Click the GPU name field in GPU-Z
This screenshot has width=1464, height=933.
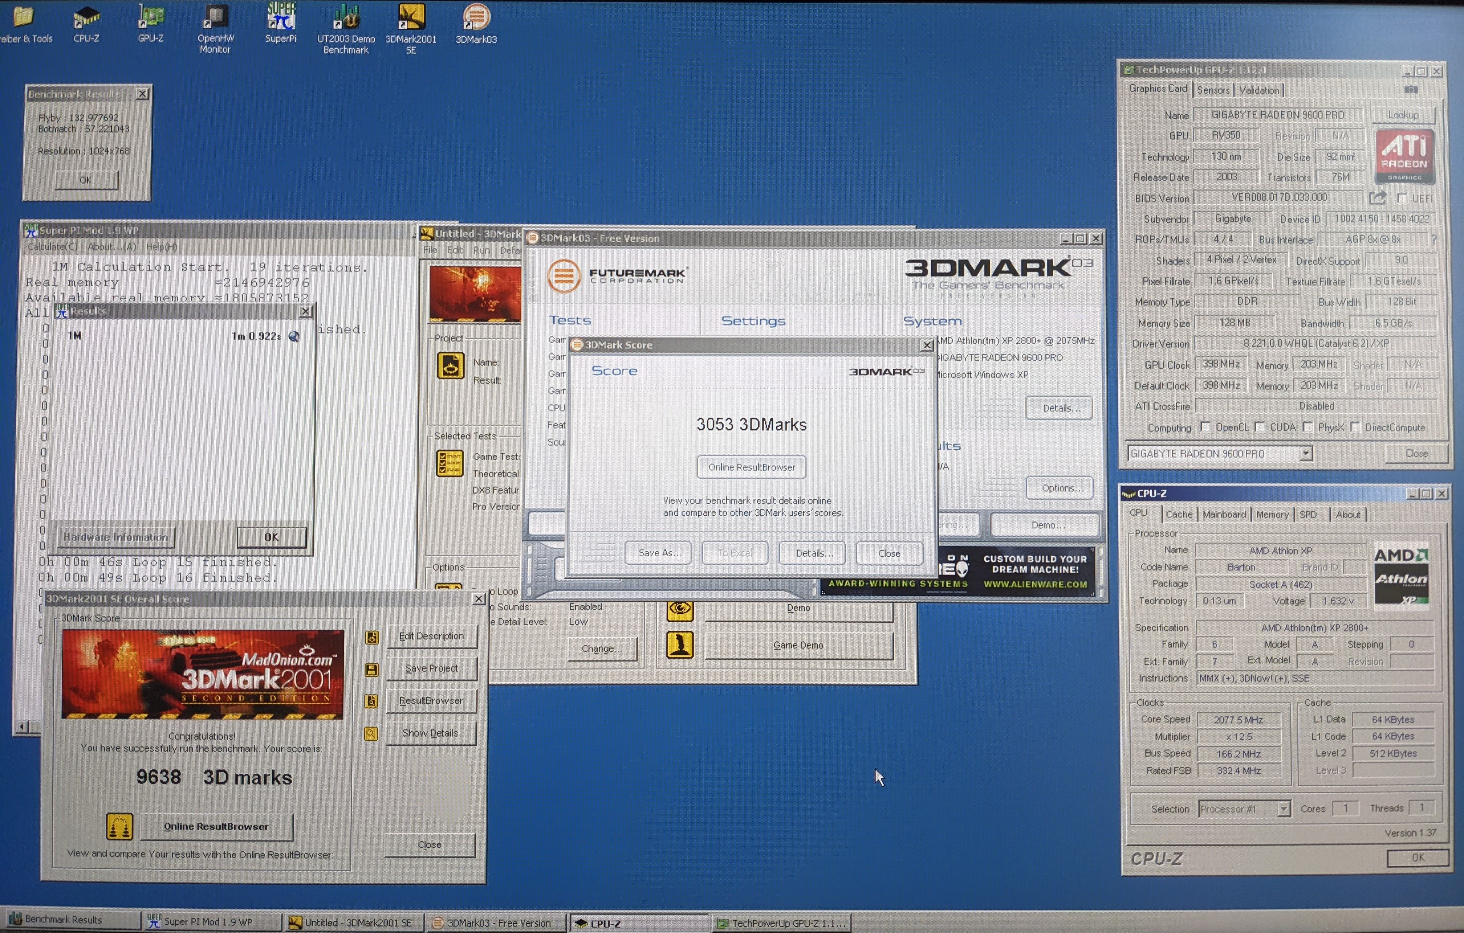coord(1278,115)
